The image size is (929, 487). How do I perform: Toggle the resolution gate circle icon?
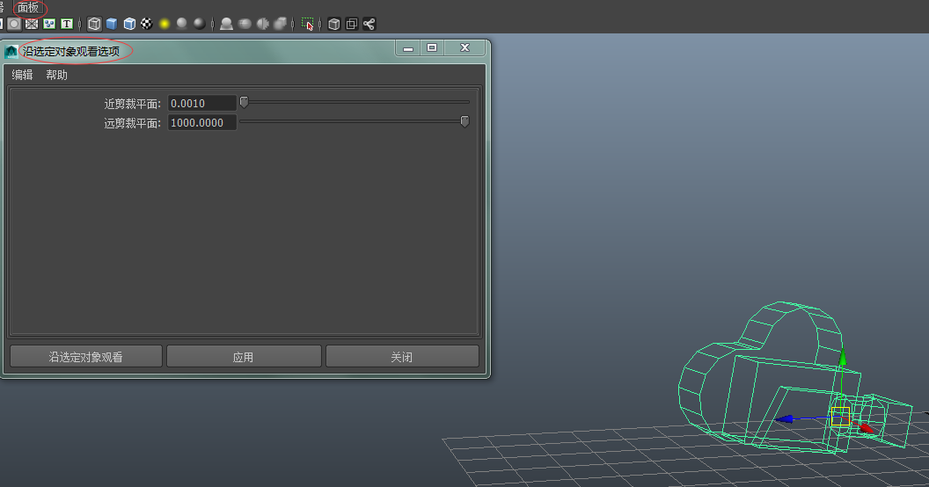pos(14,24)
